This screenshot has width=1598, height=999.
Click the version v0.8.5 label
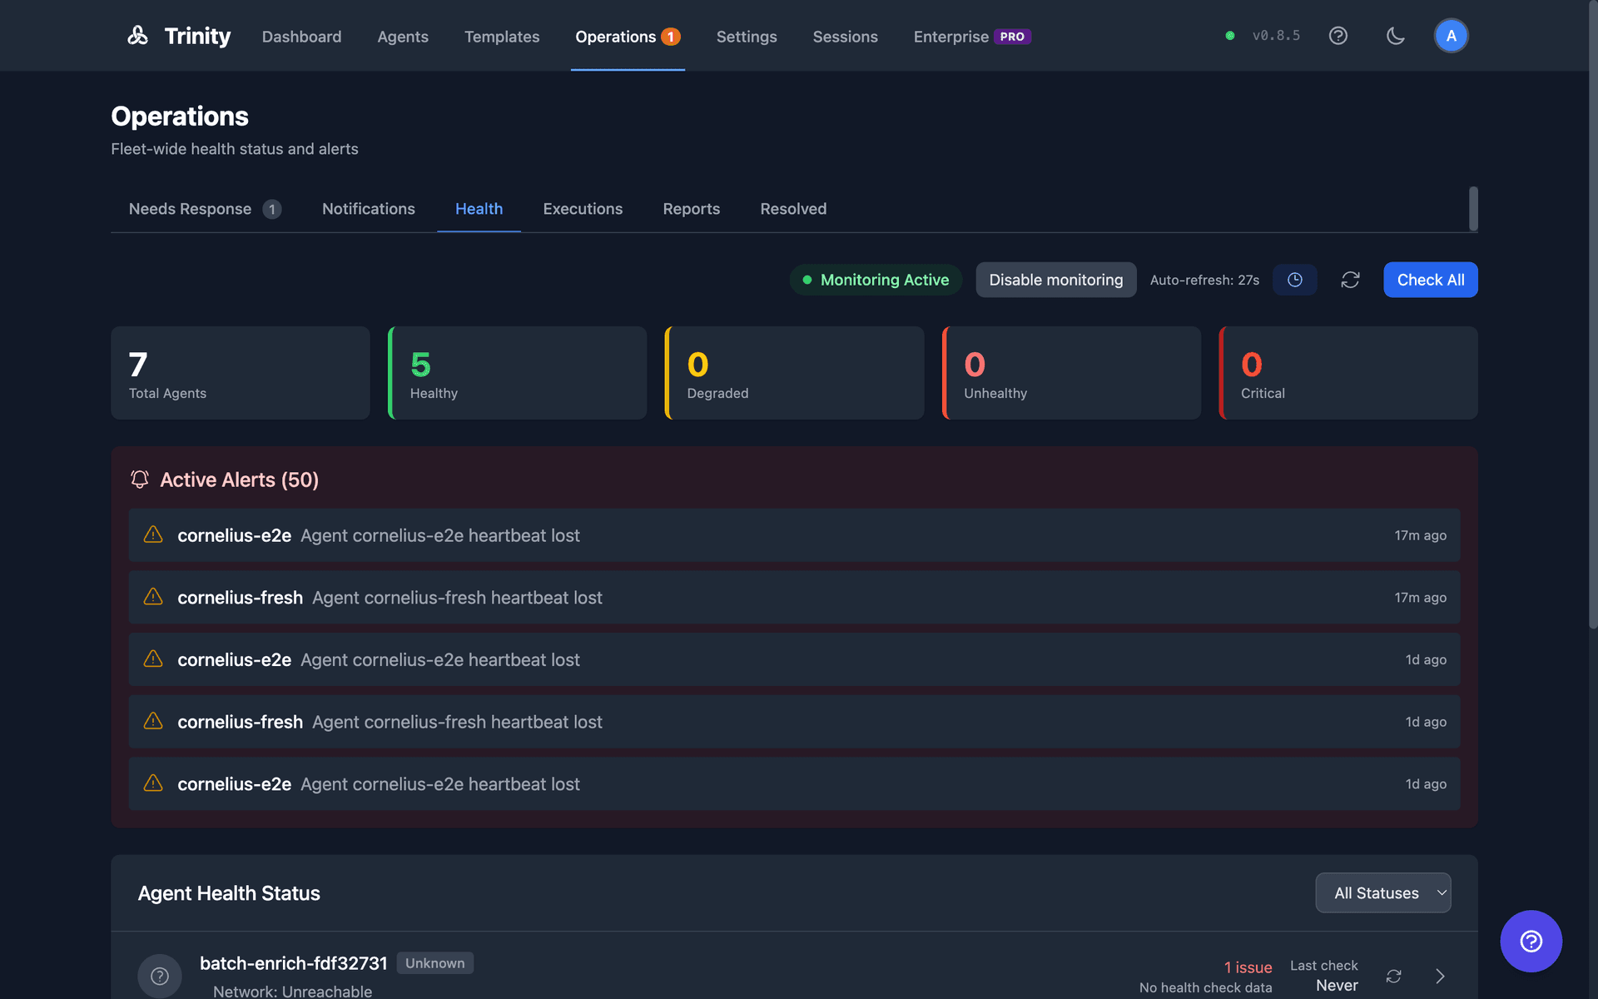[x=1276, y=36]
